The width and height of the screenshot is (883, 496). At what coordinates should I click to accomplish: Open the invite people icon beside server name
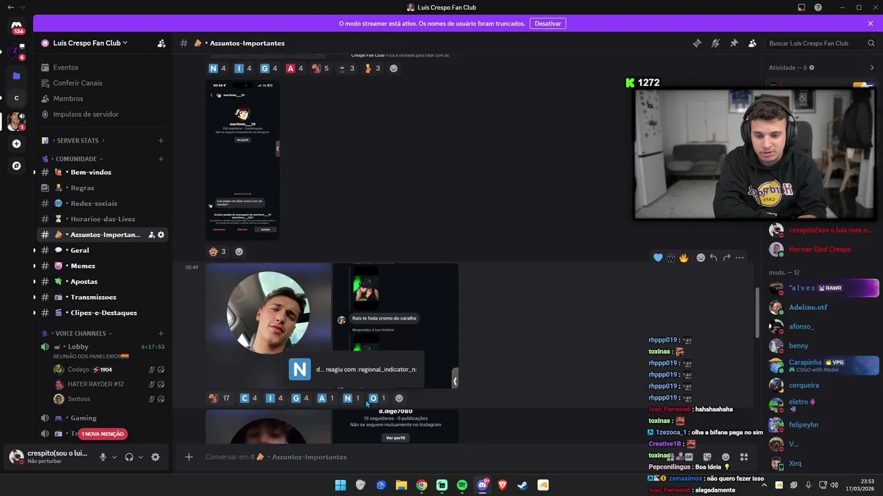click(x=161, y=43)
